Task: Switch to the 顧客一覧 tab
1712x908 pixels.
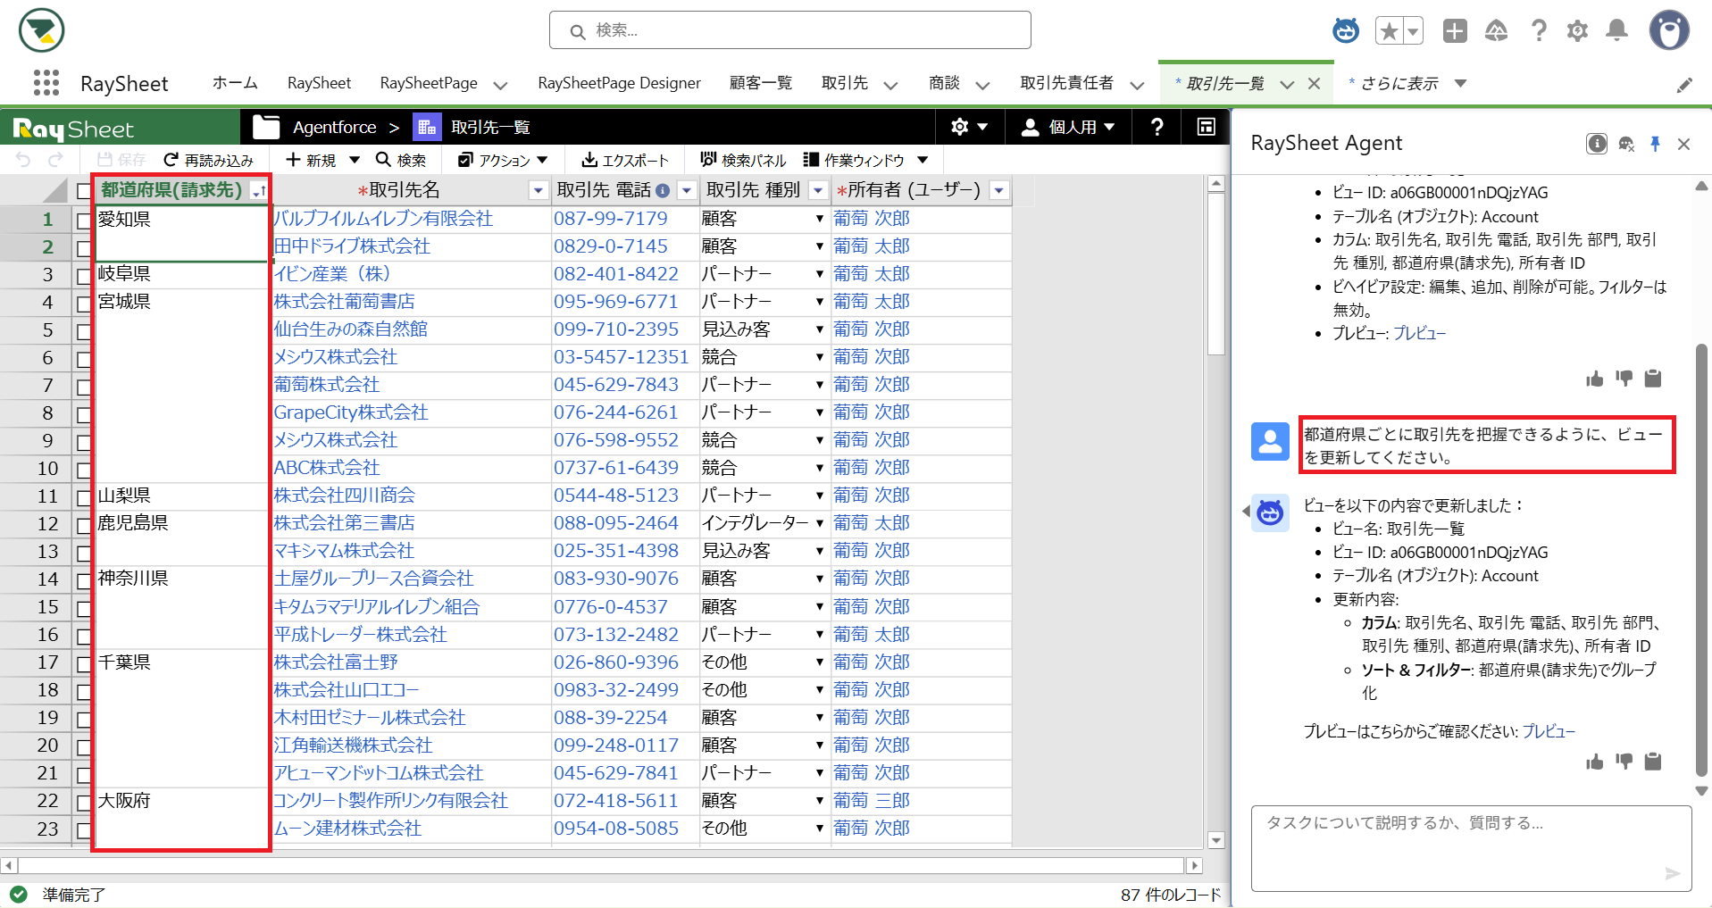Action: click(760, 83)
